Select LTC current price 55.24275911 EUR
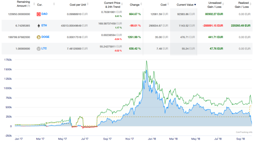255x141 pixels. (x=111, y=47)
